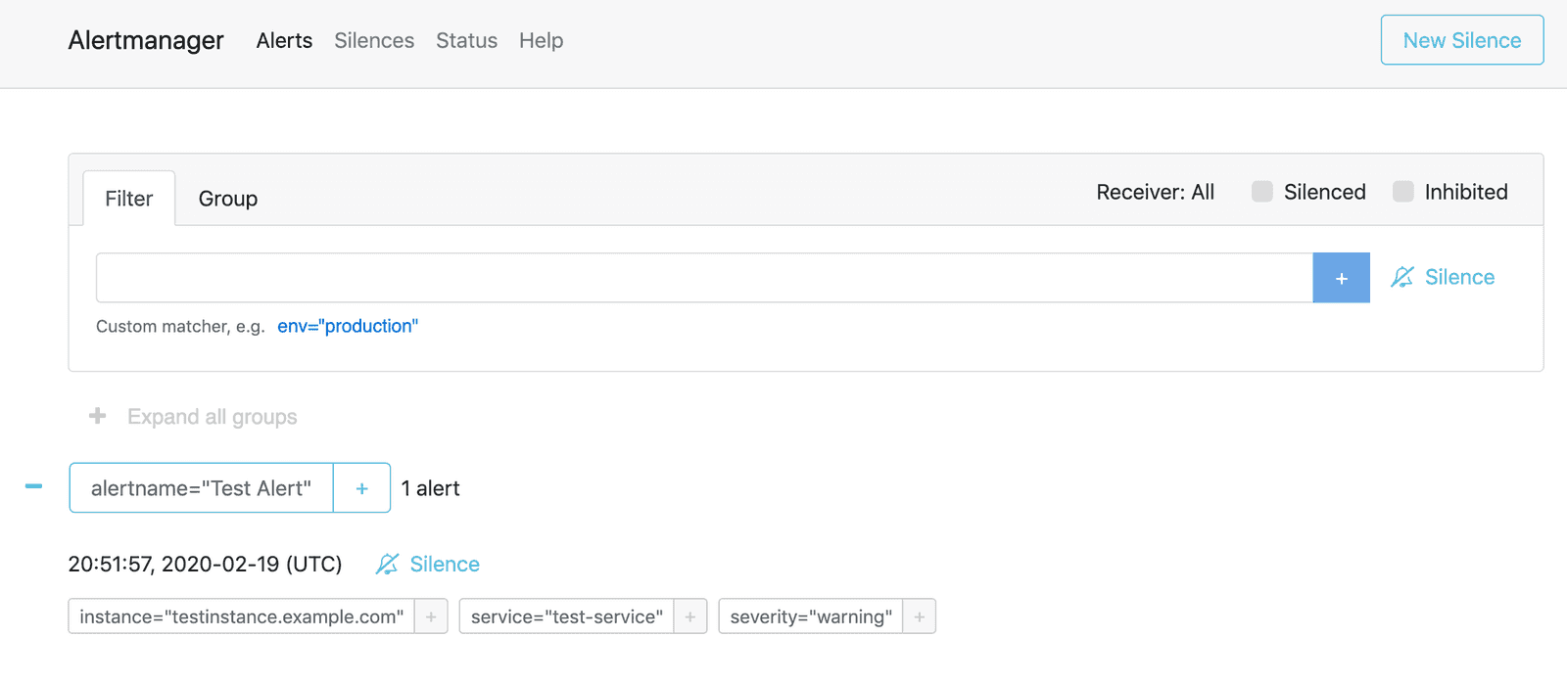Click into the custom matcher filter input
The image size is (1567, 683).
tap(703, 278)
